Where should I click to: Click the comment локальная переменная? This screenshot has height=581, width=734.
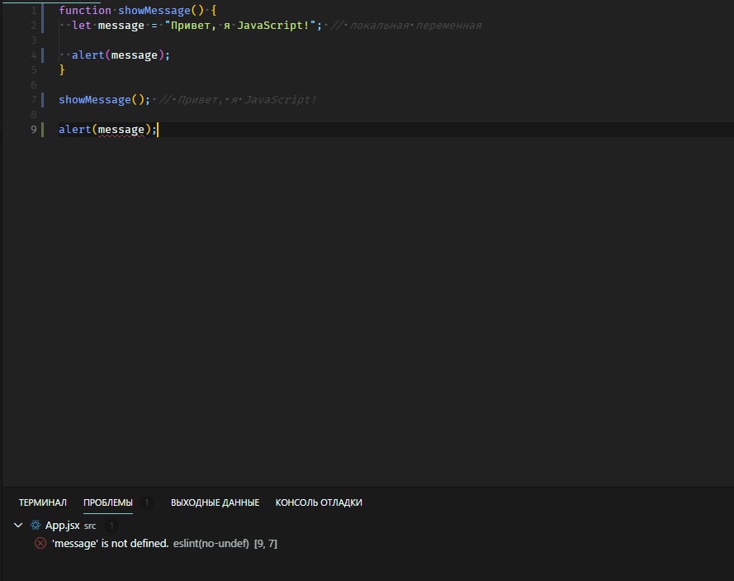(406, 26)
